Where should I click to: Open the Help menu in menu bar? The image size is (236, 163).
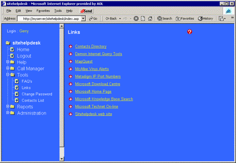coord(69,11)
